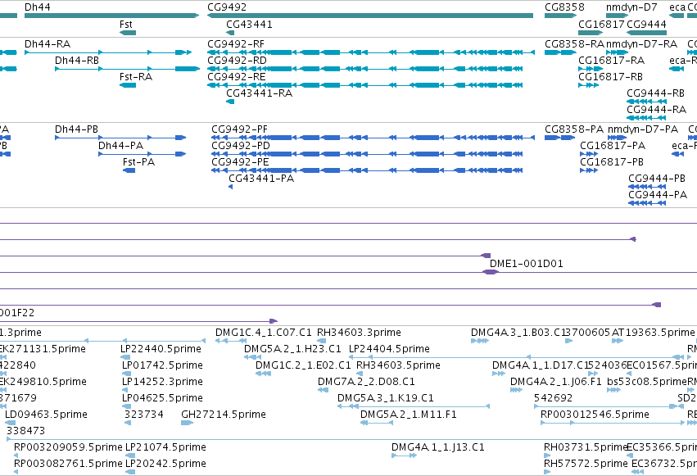The width and height of the screenshot is (697, 476).
Task: Click EST LD09463.5prime
Action: click(x=10, y=423)
